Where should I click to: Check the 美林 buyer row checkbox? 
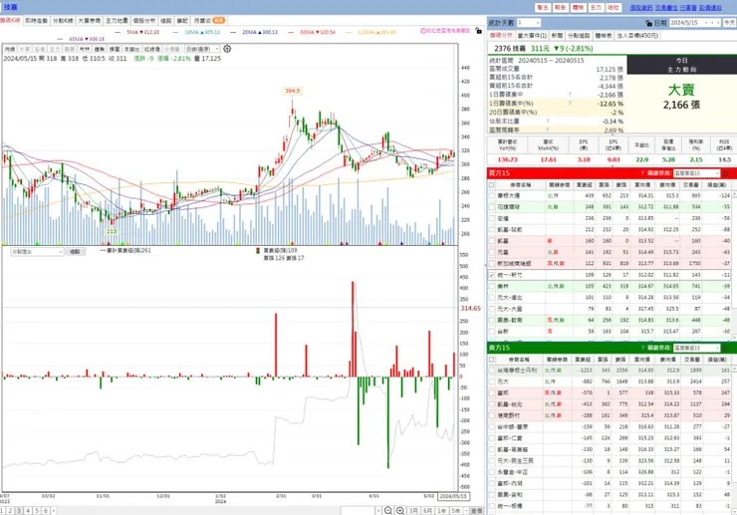click(x=492, y=286)
